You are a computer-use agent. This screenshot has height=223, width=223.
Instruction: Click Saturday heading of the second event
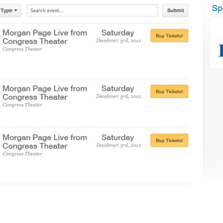pos(118,89)
